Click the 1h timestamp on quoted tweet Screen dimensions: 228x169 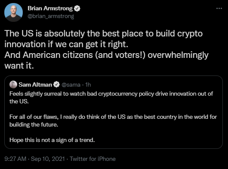[x=88, y=85]
